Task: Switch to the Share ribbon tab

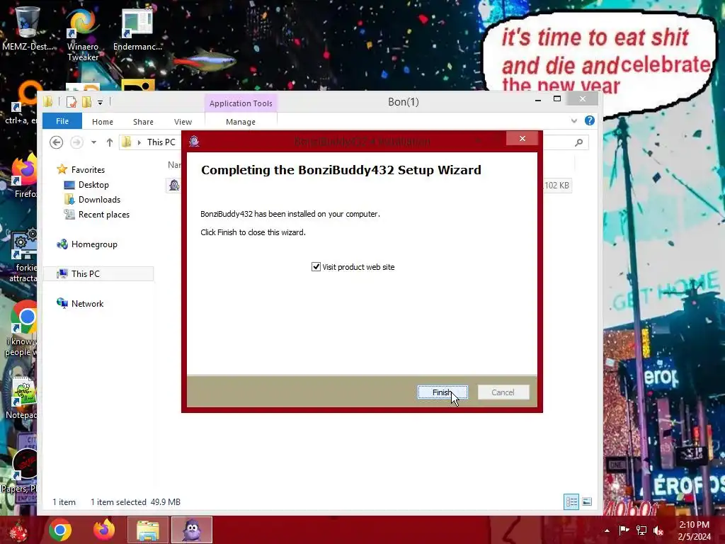Action: click(143, 122)
